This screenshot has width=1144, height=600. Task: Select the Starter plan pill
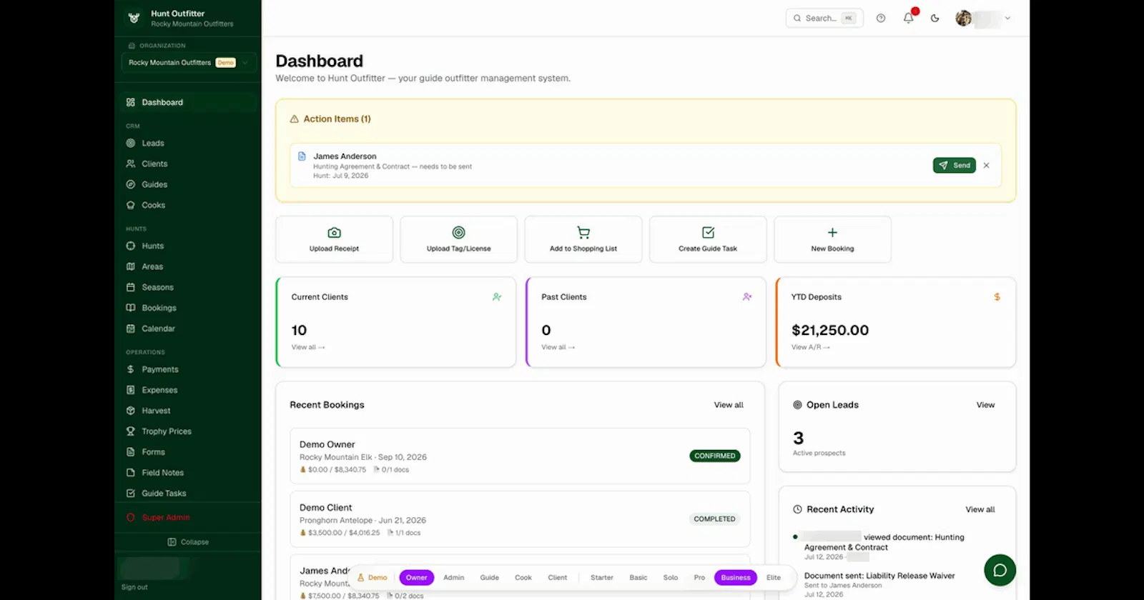point(602,578)
